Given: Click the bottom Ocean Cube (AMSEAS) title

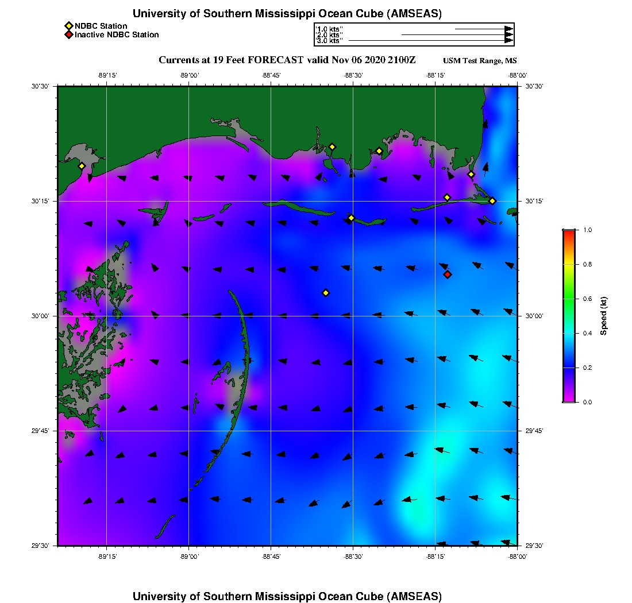Looking at the screenshot, I should [287, 596].
